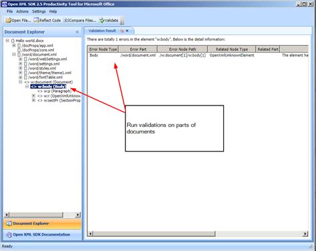Switch to the Validation Result tab
Image resolution: width=316 pixels, height=251 pixels.
(x=102, y=31)
